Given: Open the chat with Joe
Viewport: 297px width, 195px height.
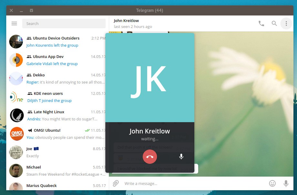Looking at the screenshot, I should point(58,152).
